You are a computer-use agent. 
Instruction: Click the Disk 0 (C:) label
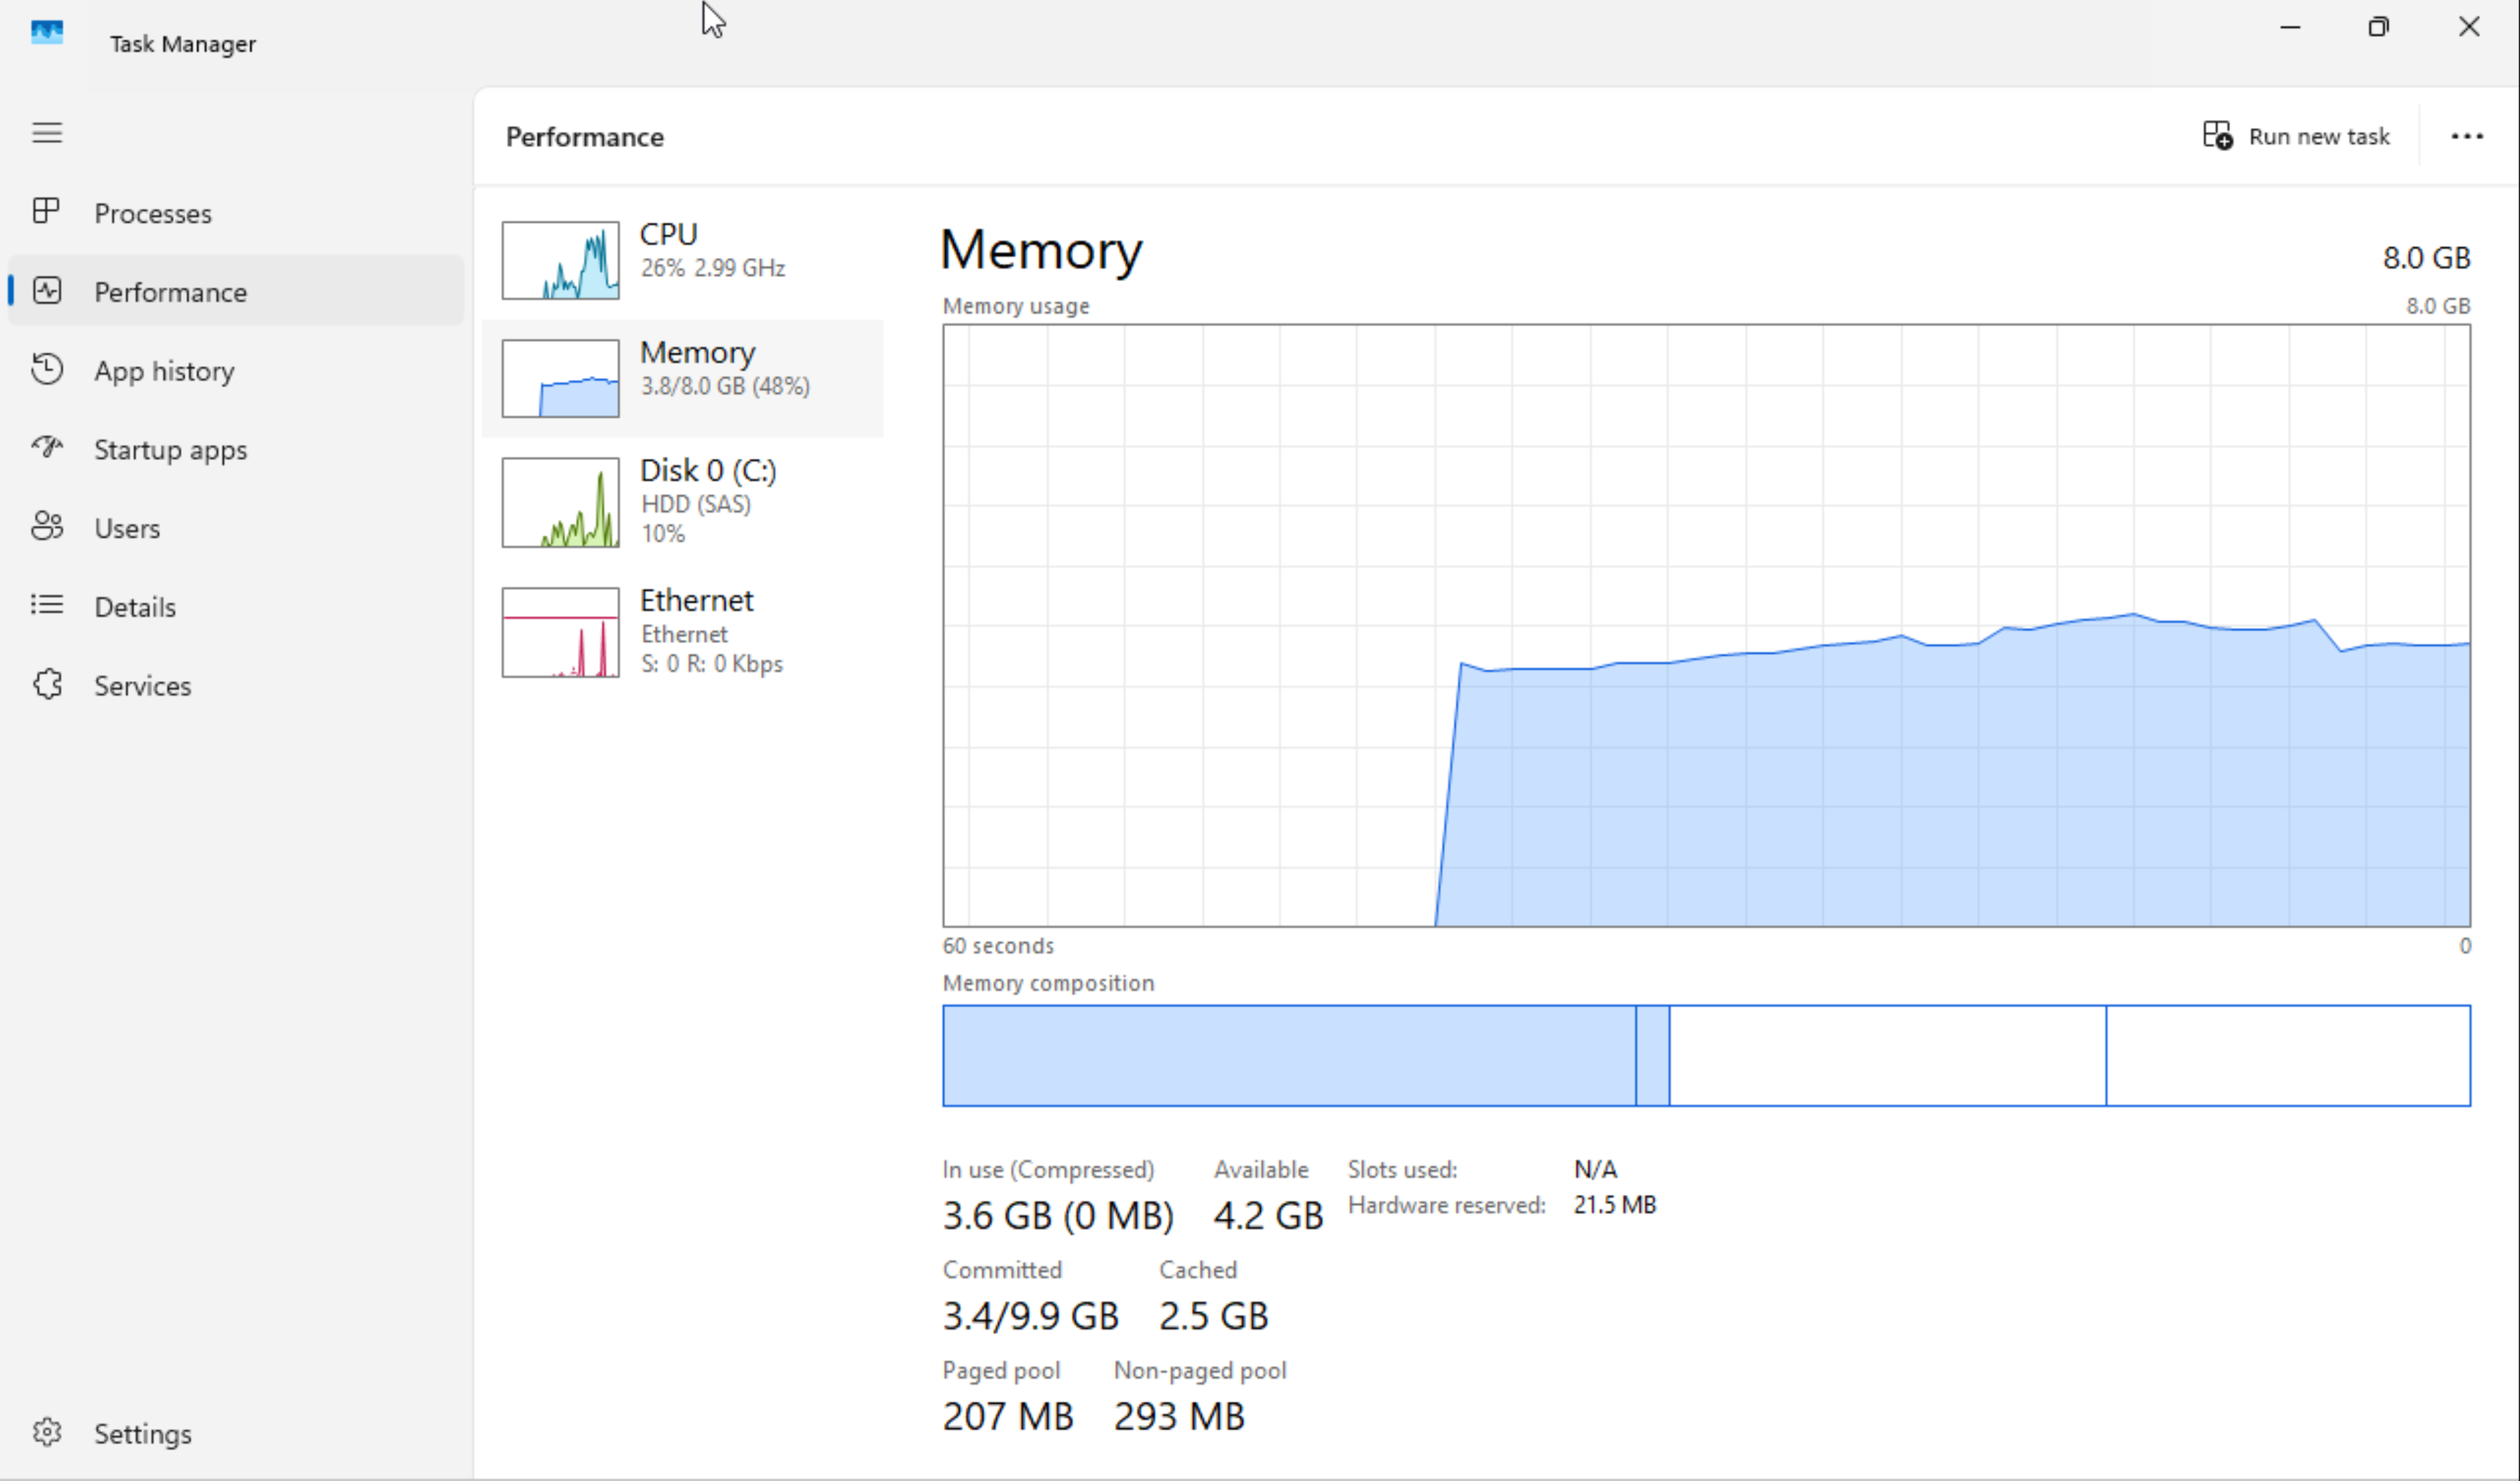(x=708, y=470)
